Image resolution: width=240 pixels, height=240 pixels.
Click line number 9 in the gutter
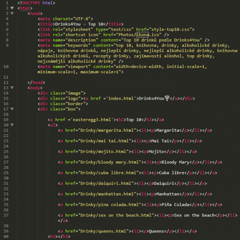[x=7, y=45]
